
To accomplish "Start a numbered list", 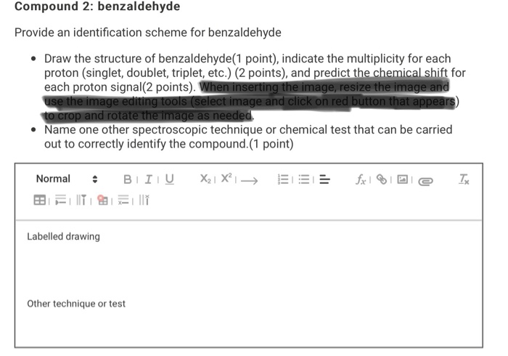I will pos(283,179).
